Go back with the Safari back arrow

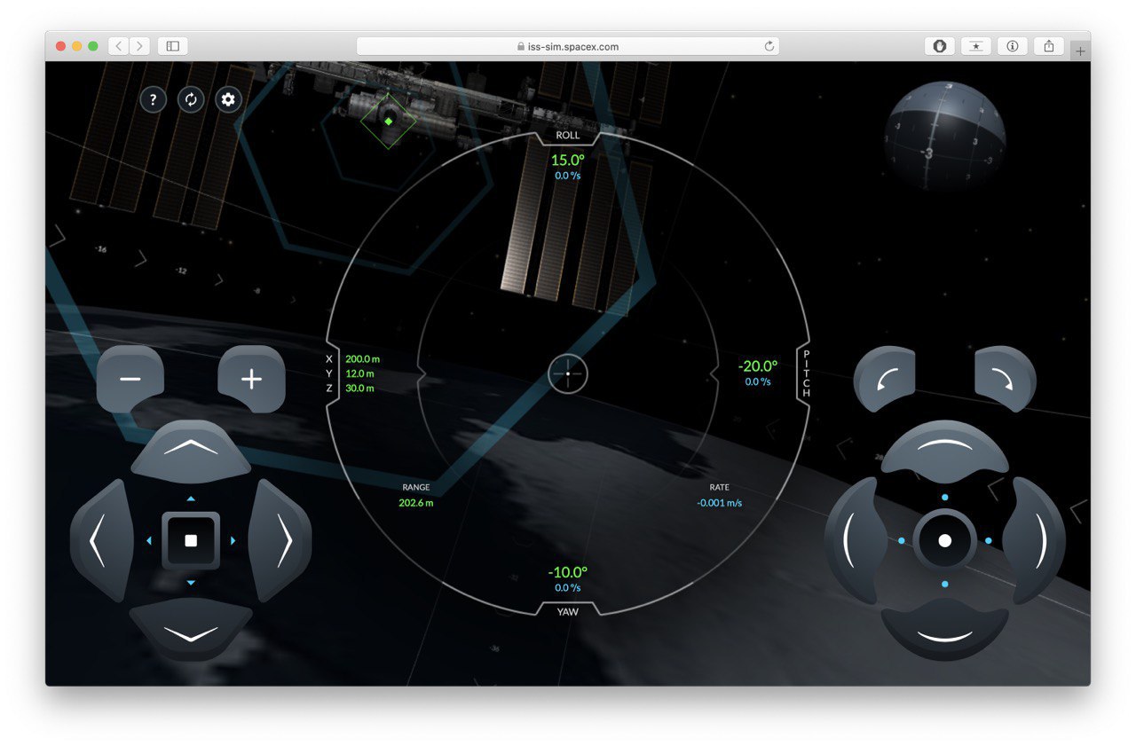click(x=118, y=46)
